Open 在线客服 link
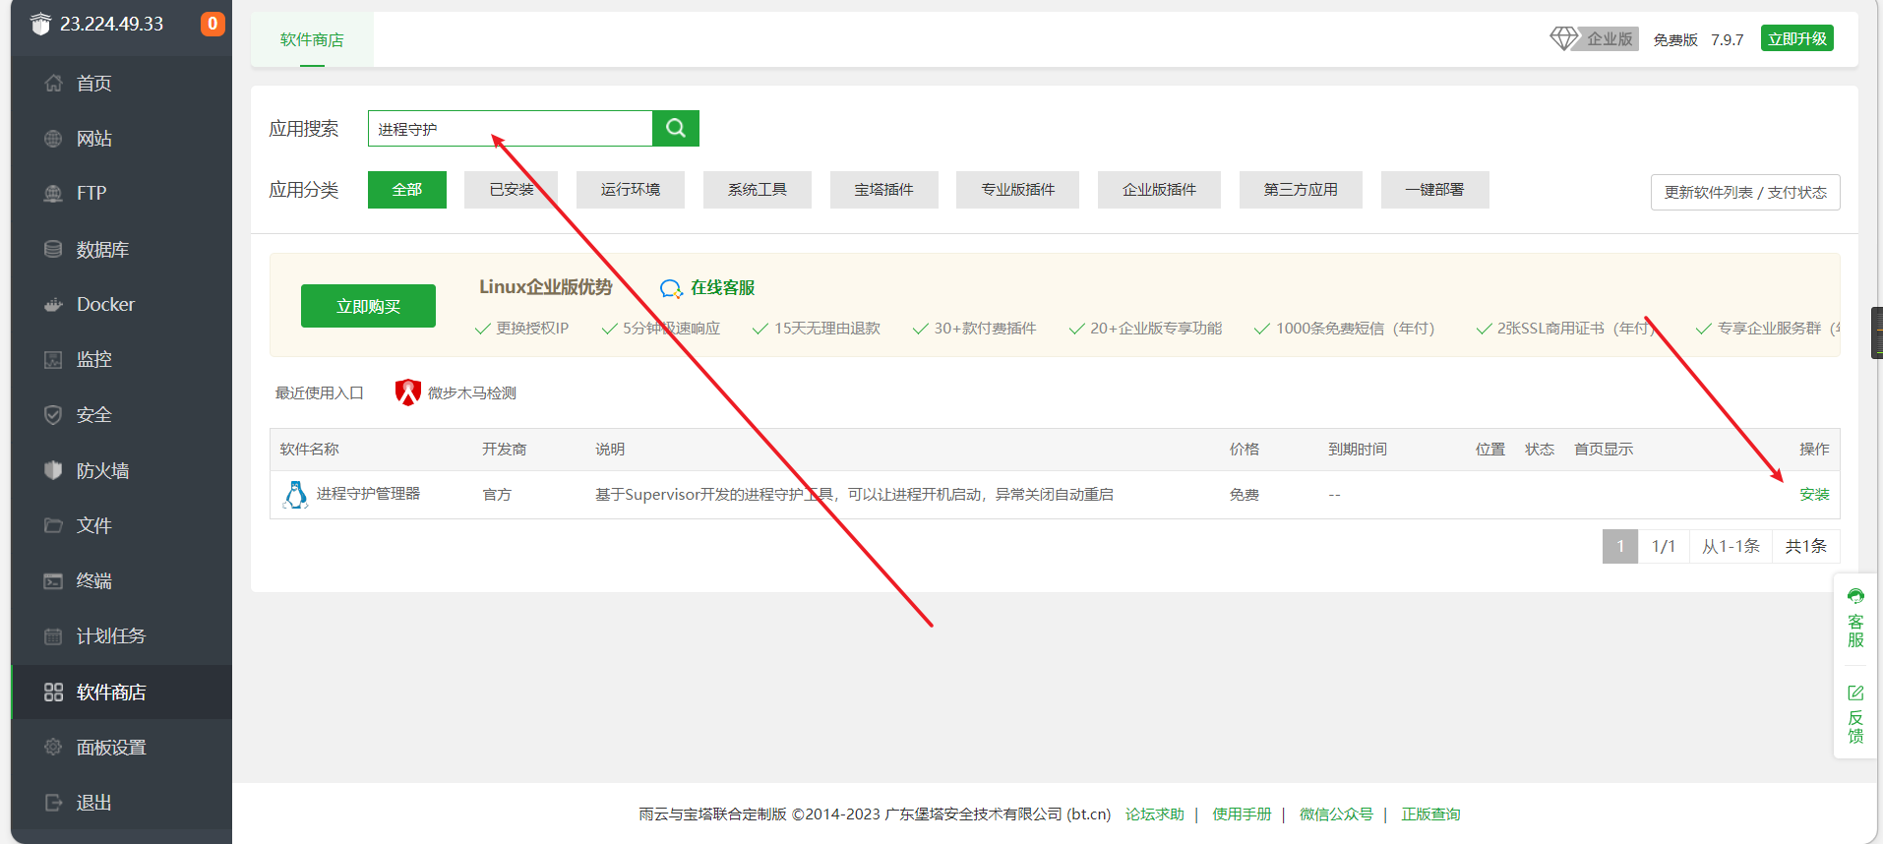Image resolution: width=1883 pixels, height=844 pixels. click(x=722, y=287)
